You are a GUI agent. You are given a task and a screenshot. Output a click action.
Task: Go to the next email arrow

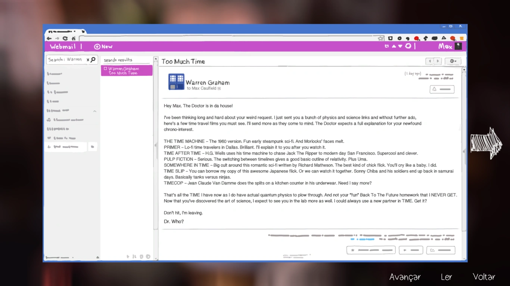click(x=438, y=61)
